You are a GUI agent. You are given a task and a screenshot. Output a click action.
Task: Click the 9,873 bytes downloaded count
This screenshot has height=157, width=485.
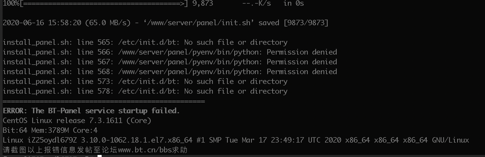pos(203,4)
